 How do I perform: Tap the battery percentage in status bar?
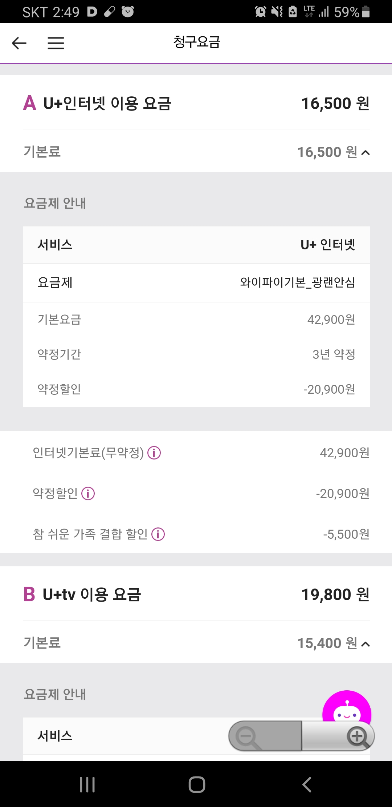pyautogui.click(x=346, y=12)
